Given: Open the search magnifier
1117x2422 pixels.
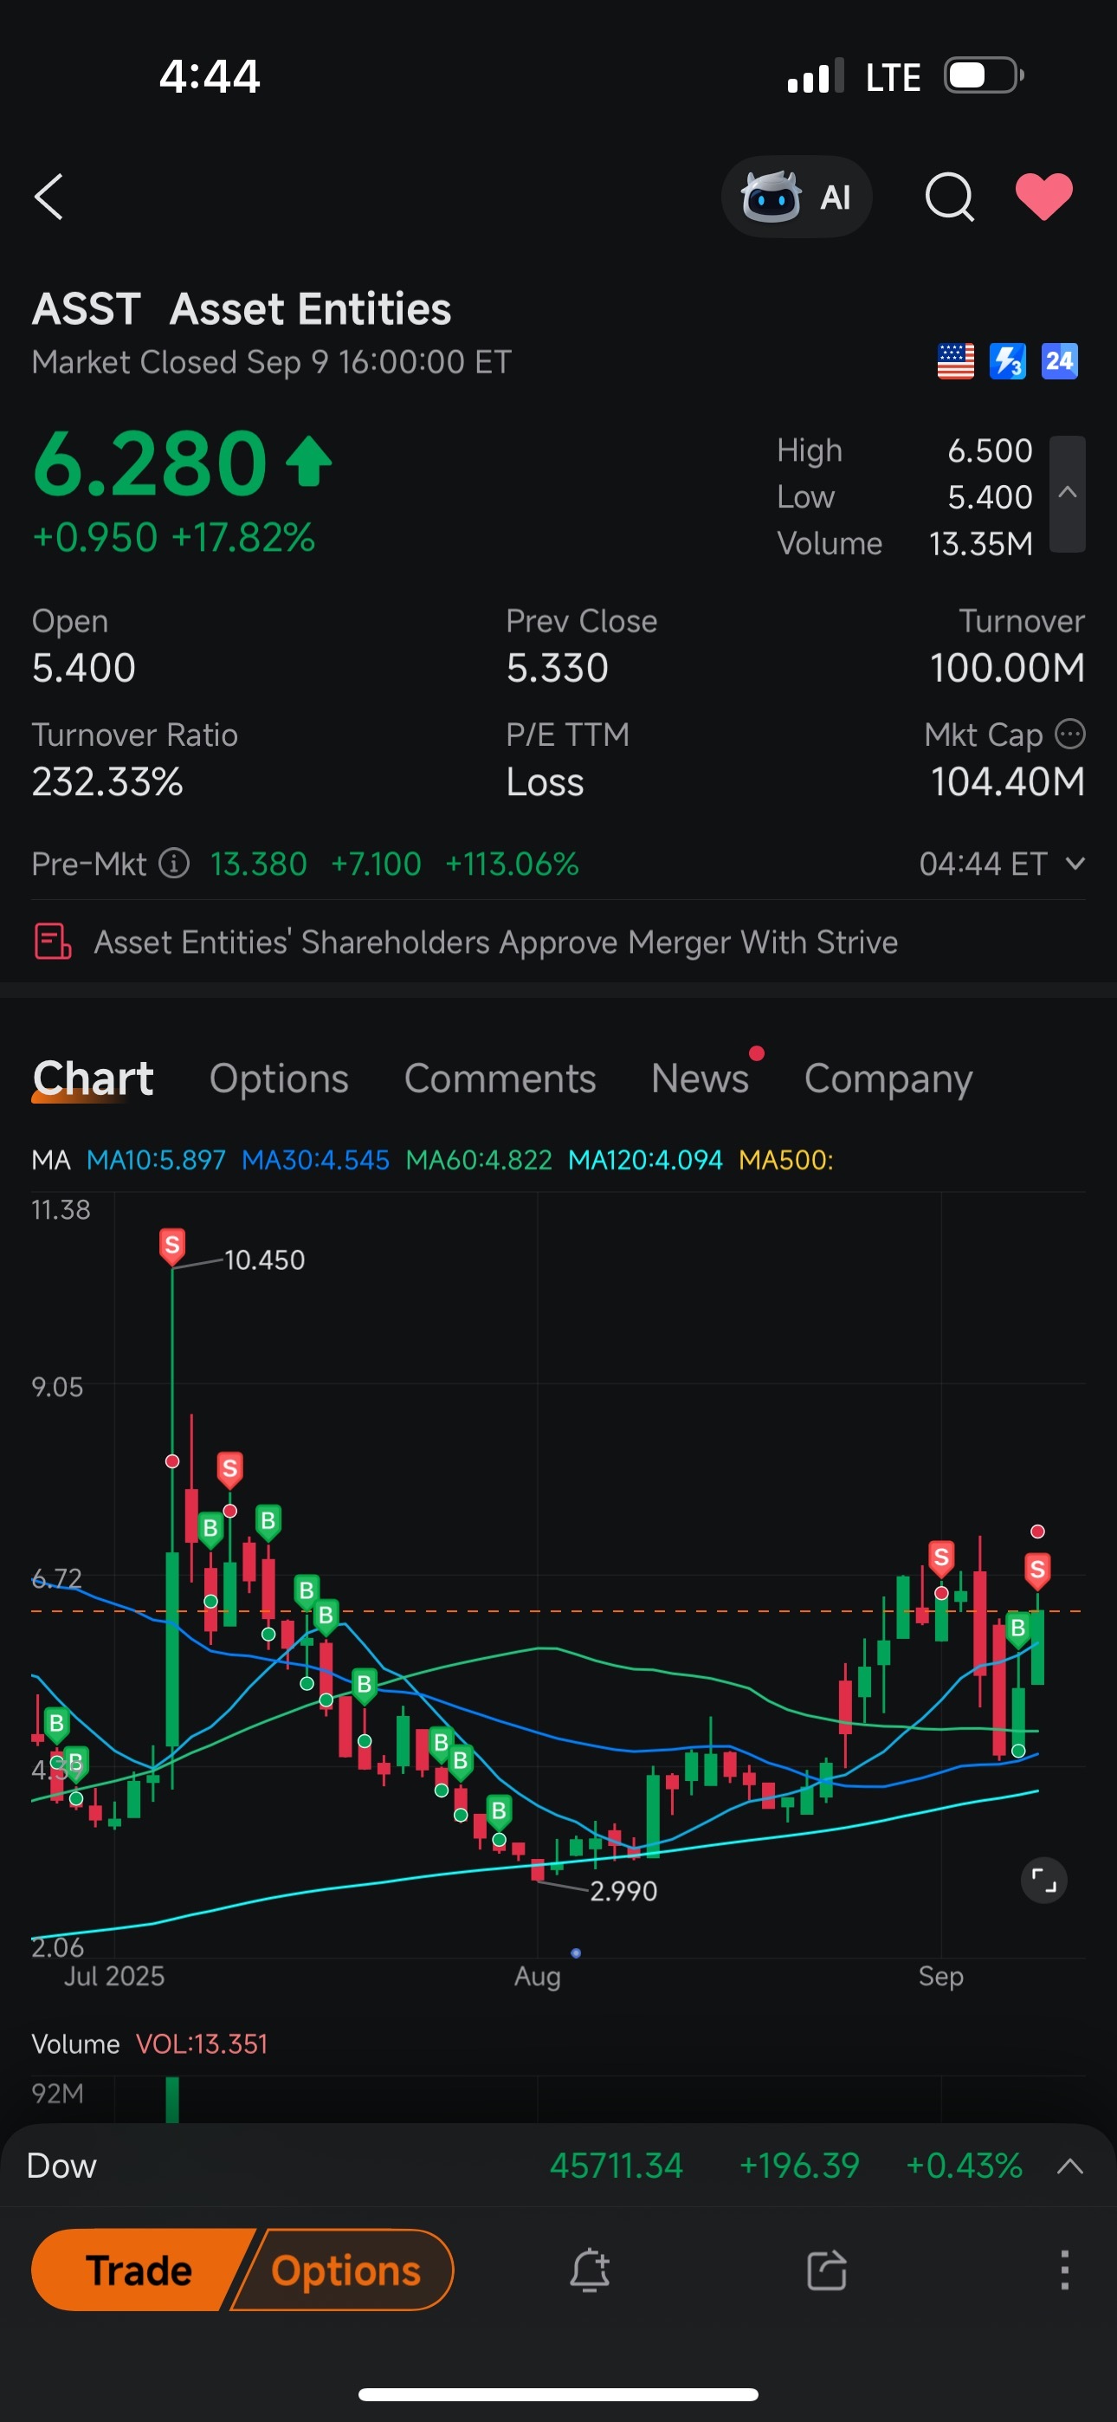Looking at the screenshot, I should coord(950,197).
